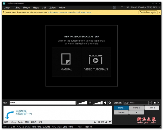Mute the microphone
163x130 pixels.
coord(90,103)
